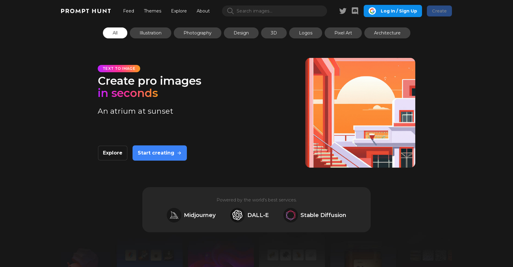This screenshot has height=267, width=513.
Task: Open the Twitter icon link
Action: pos(343,11)
